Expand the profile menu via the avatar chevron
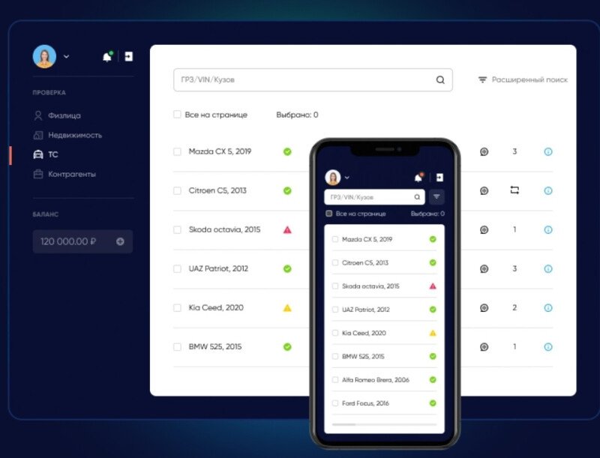 (x=66, y=56)
